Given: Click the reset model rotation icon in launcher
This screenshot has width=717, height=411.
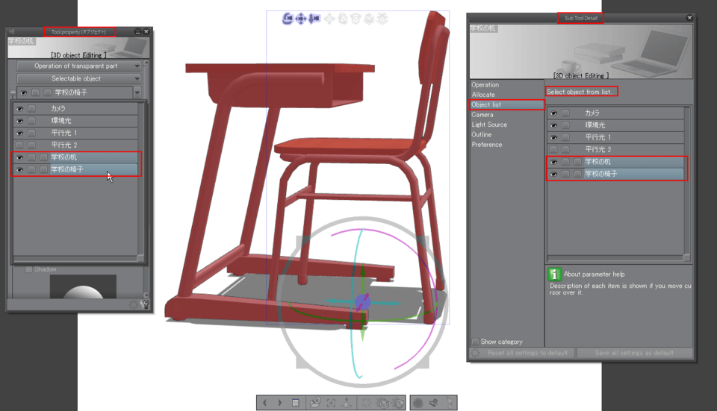Looking at the screenshot, I should [398, 403].
